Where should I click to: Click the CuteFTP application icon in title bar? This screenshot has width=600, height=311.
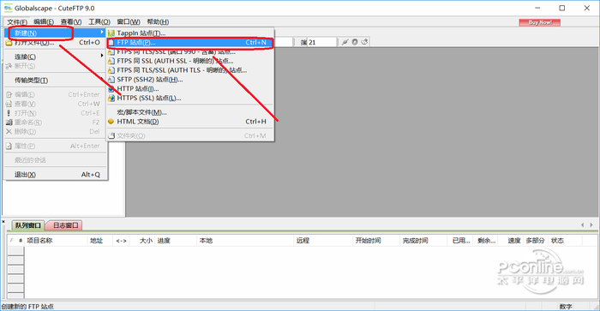click(x=8, y=8)
